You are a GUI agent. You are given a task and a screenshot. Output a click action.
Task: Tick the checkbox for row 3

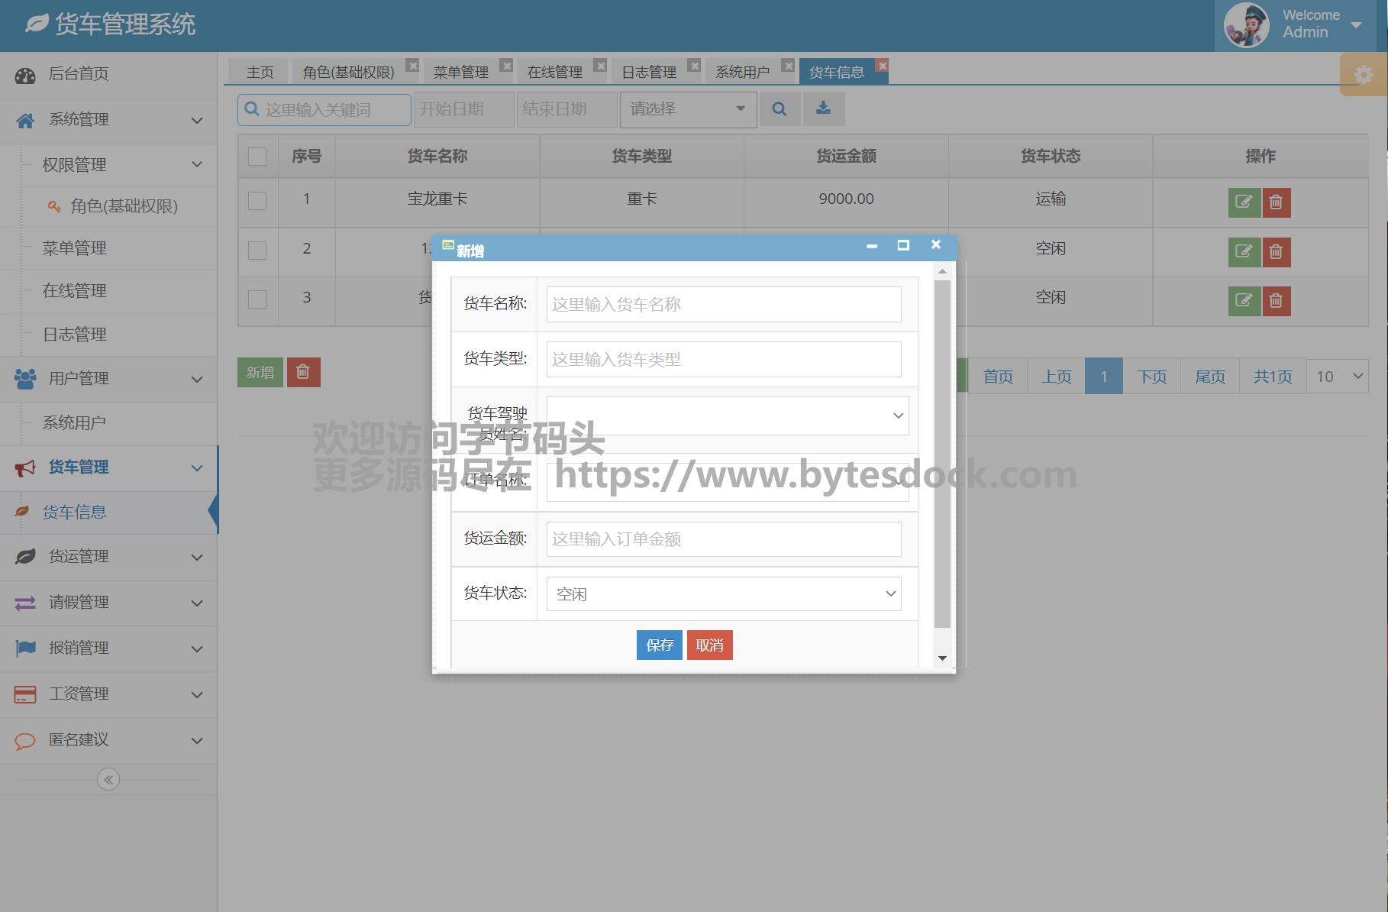pos(257,299)
